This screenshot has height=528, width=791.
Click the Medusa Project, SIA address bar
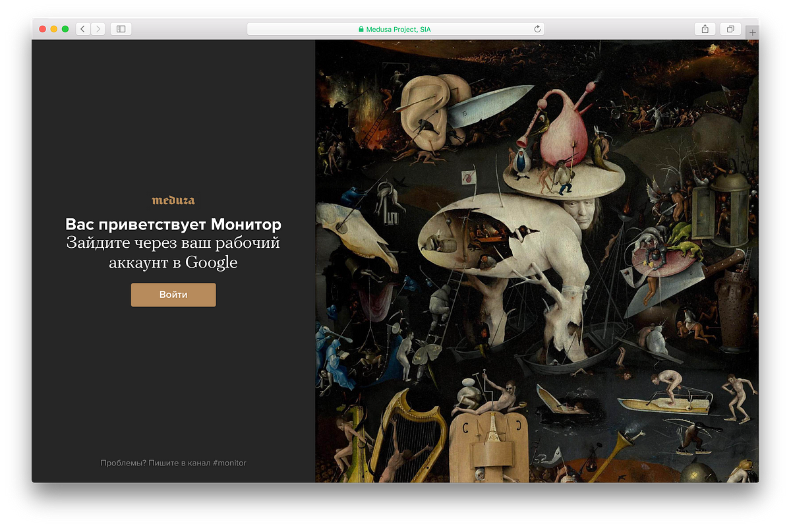coord(395,29)
